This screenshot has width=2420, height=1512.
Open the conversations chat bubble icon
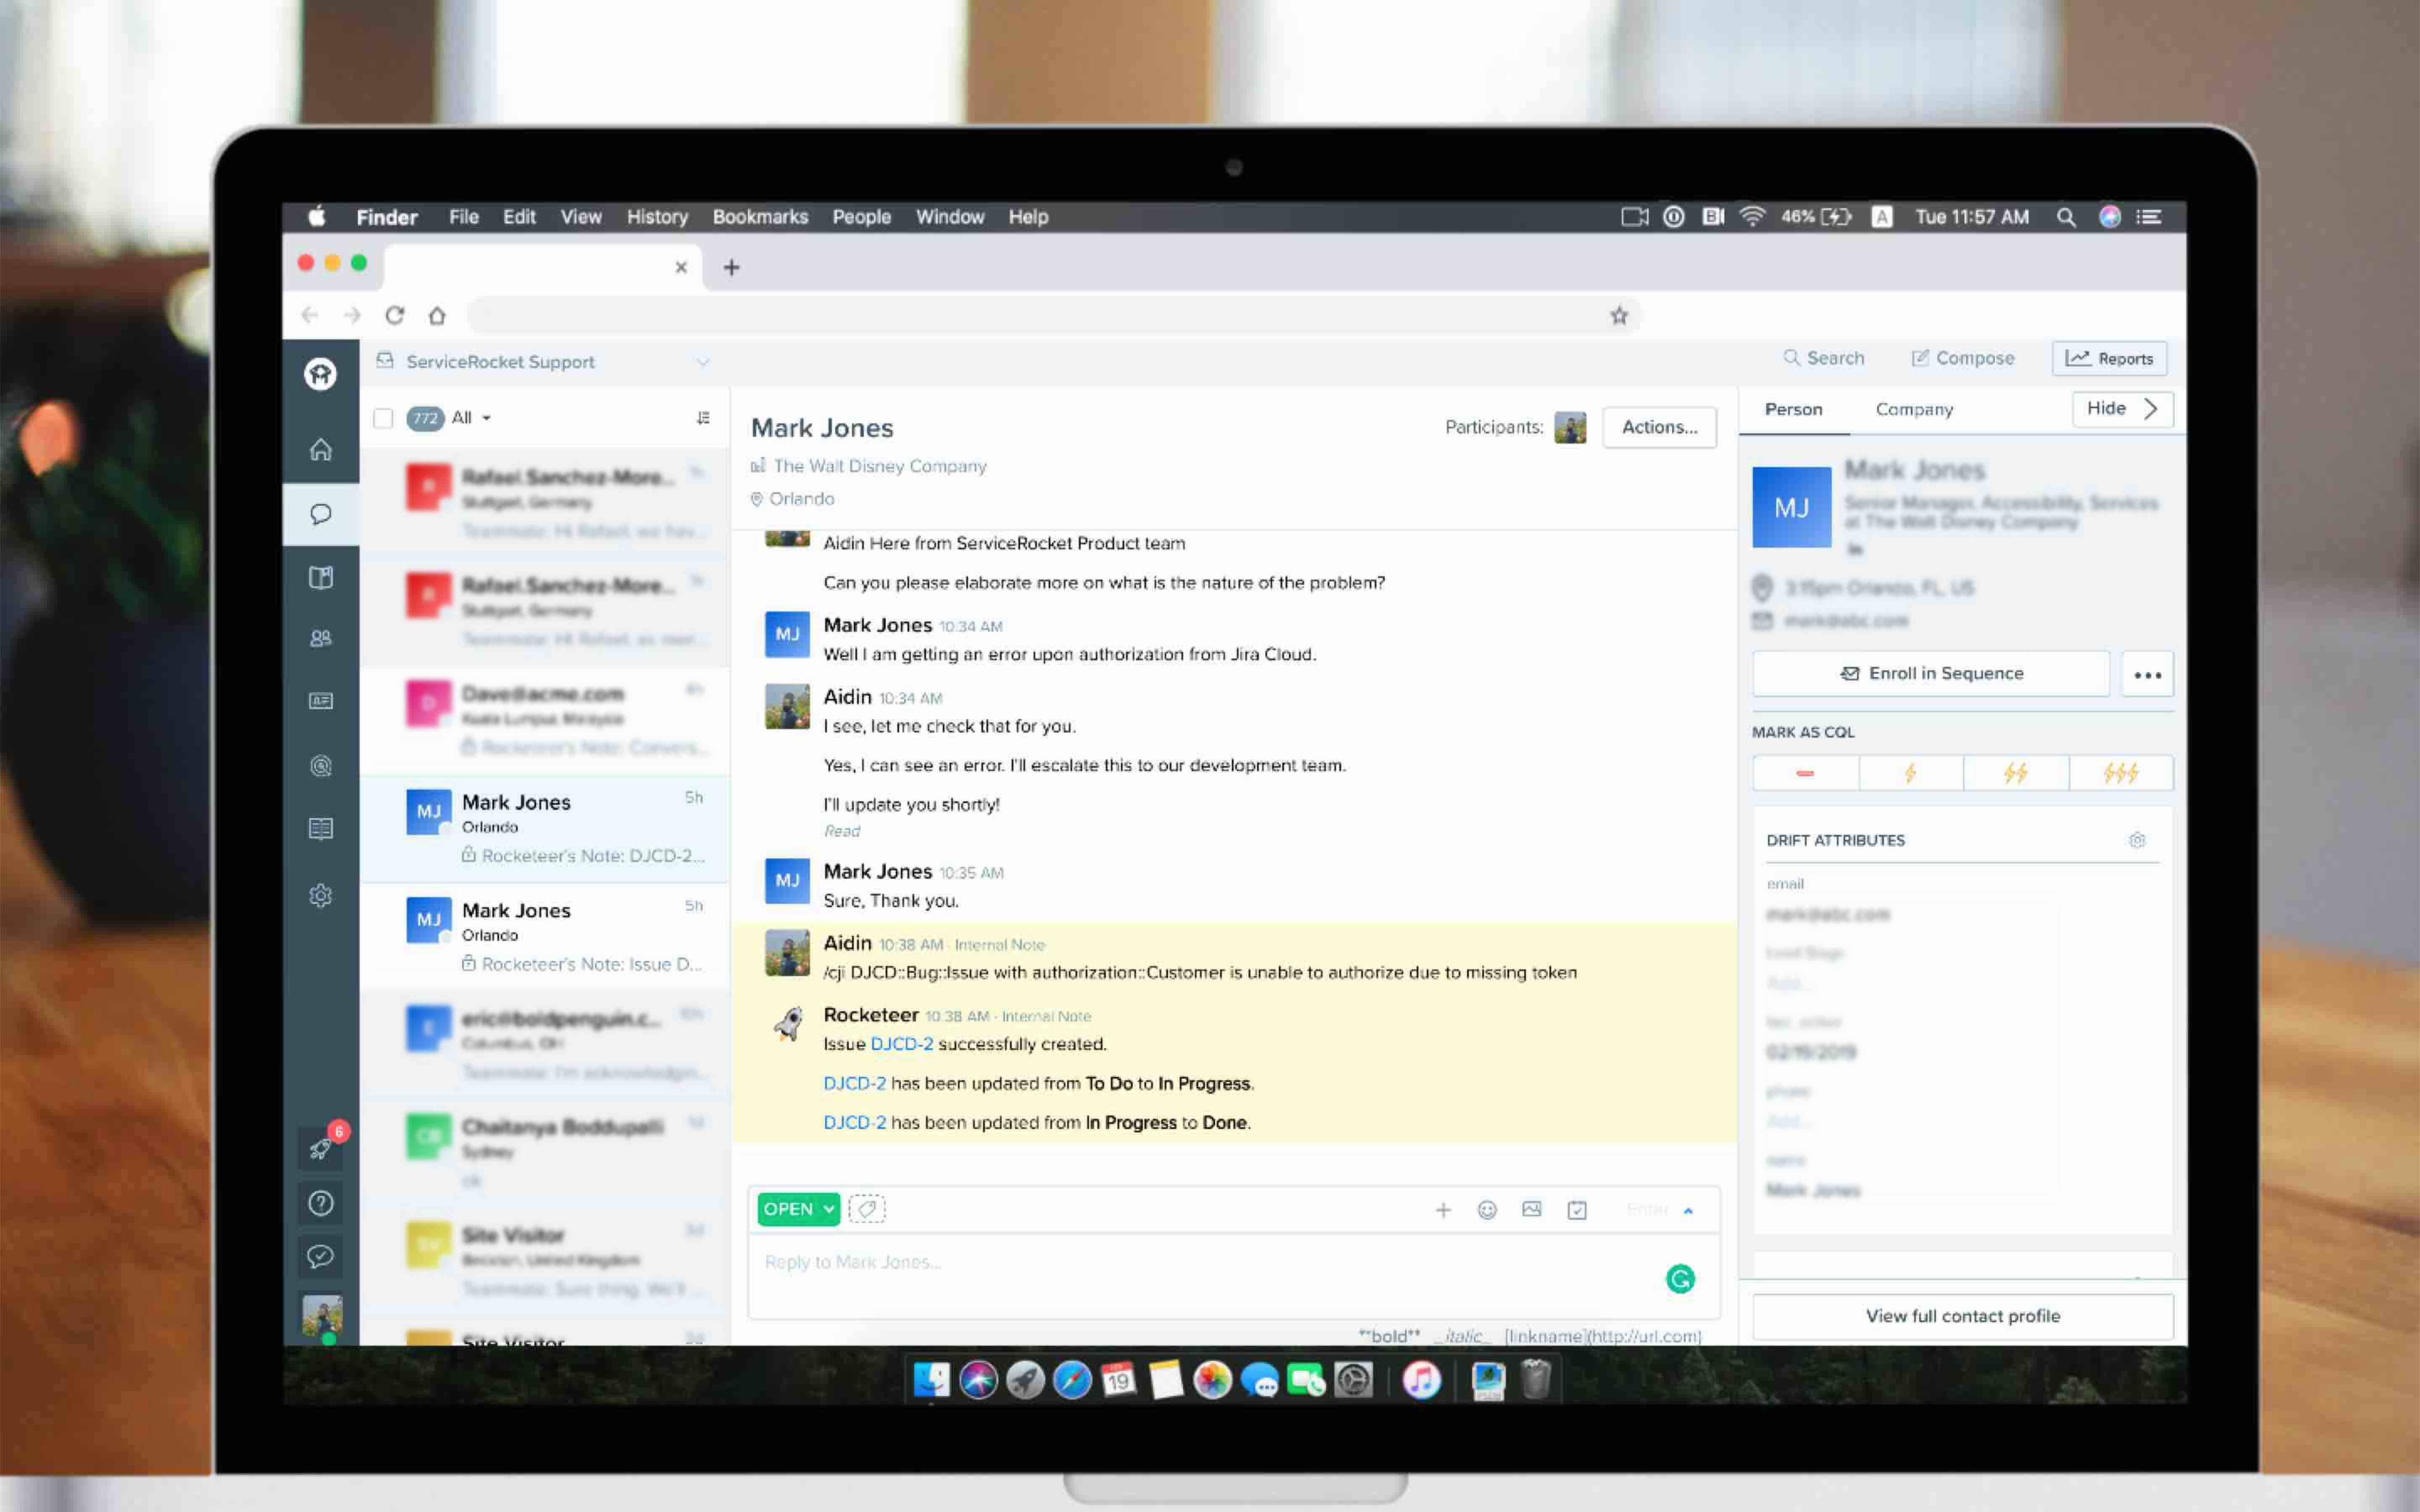(x=320, y=514)
